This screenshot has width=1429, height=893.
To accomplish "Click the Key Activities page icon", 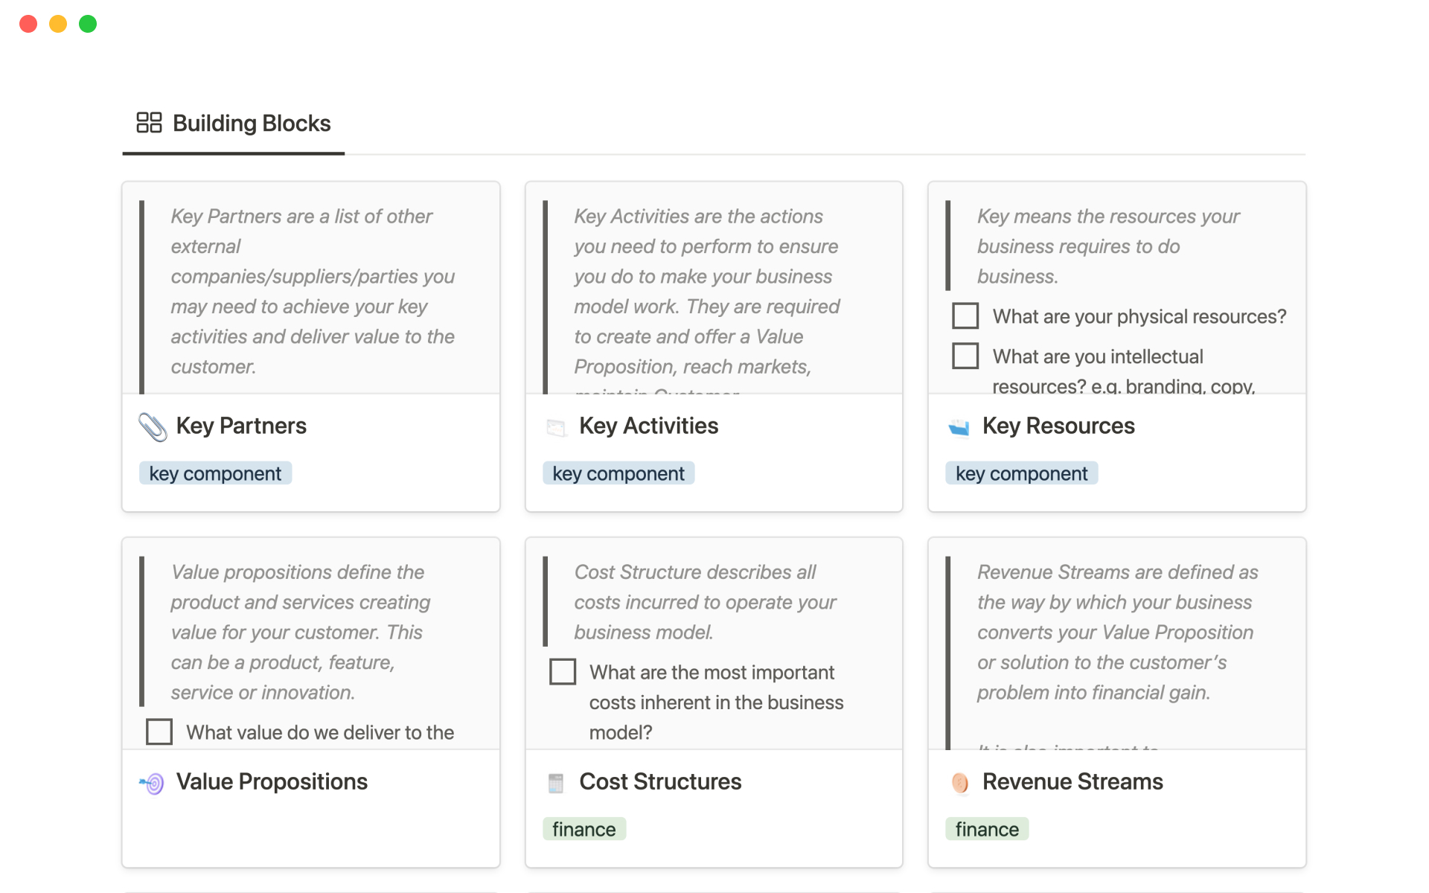I will (x=556, y=427).
